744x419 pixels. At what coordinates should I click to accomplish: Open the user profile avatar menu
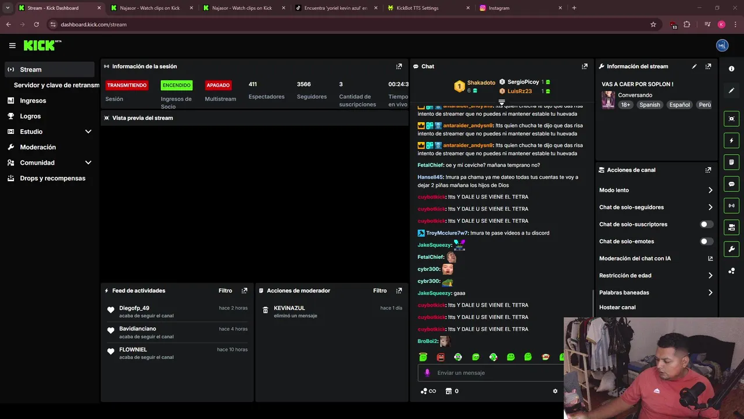click(x=722, y=45)
